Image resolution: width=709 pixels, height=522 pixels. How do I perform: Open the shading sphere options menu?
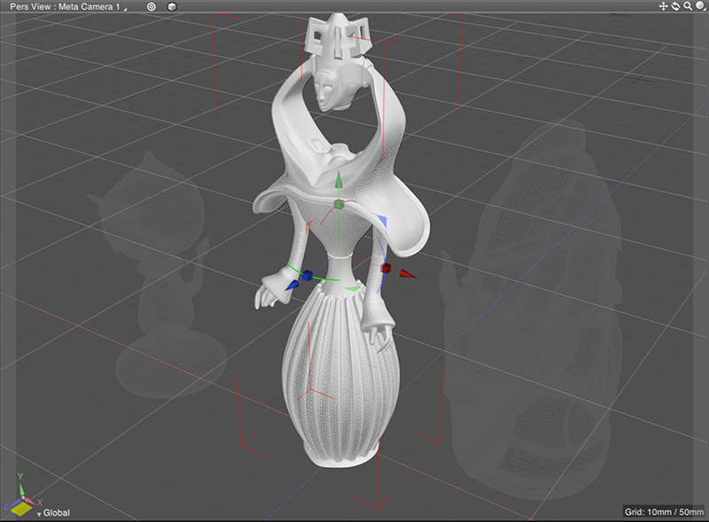tap(700, 6)
